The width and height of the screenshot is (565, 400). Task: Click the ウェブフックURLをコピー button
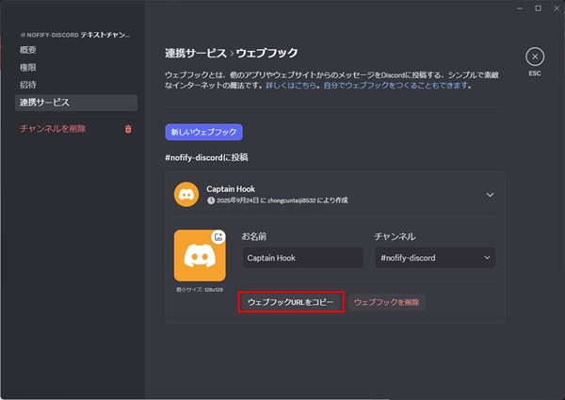tap(291, 302)
